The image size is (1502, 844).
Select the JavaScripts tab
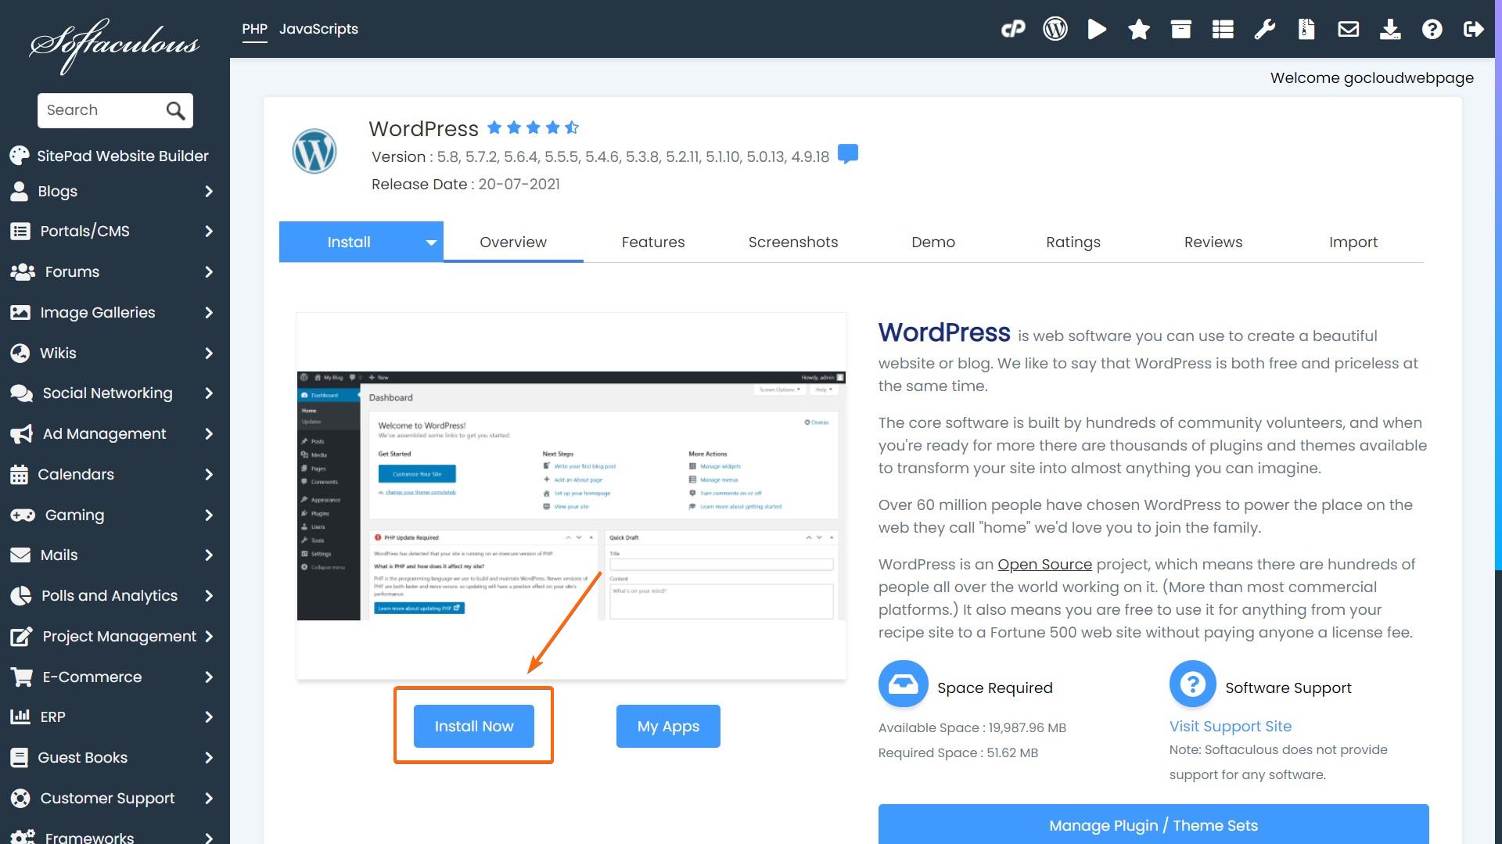pos(318,29)
